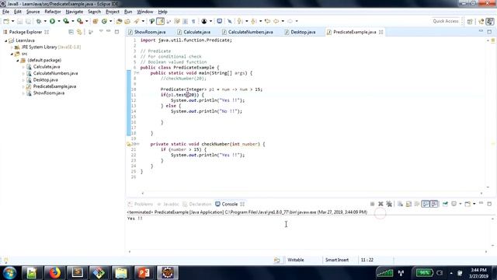Click the Save icon in the toolbar
This screenshot has width=497, height=280.
19,21
